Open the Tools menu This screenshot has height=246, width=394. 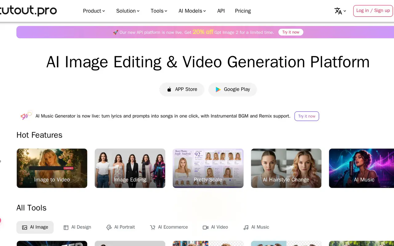(159, 11)
